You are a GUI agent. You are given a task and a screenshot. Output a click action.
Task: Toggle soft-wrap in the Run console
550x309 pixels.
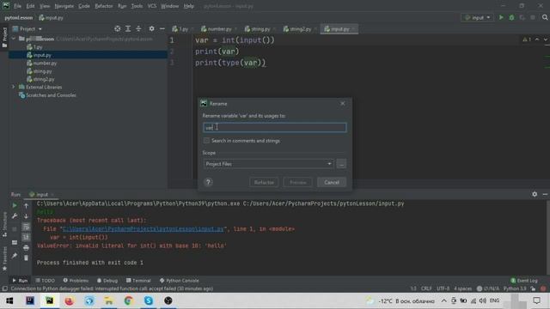pyautogui.click(x=26, y=227)
